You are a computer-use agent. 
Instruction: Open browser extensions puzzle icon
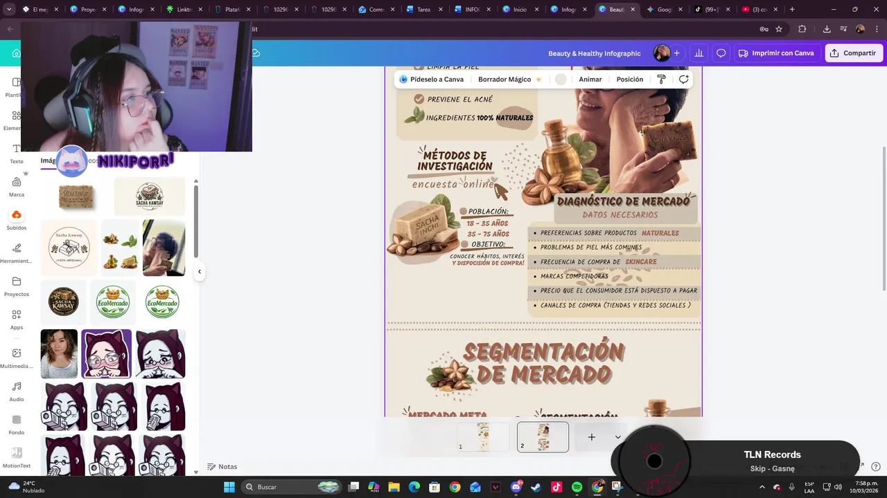[802, 29]
